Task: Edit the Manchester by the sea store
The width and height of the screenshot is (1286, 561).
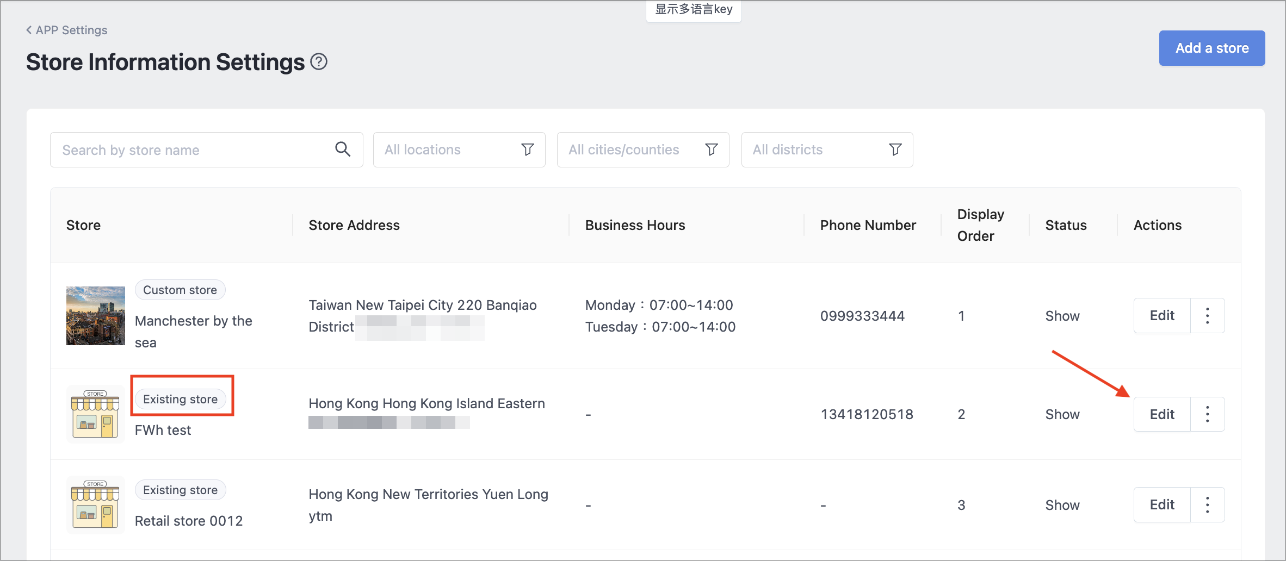Action: click(x=1162, y=315)
